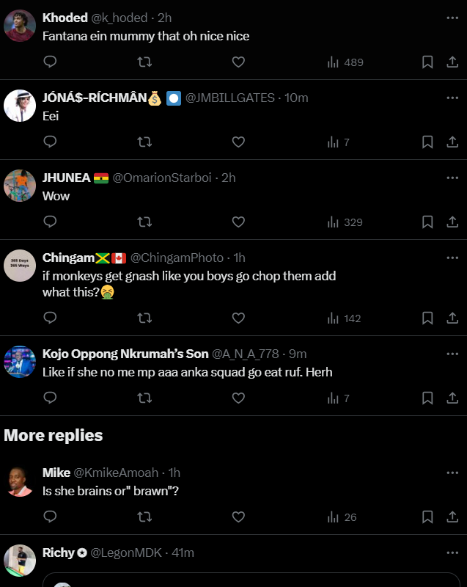Open Kojo Oppong Nkrumah's Son profile name
This screenshot has width=467, height=587.
pos(125,354)
